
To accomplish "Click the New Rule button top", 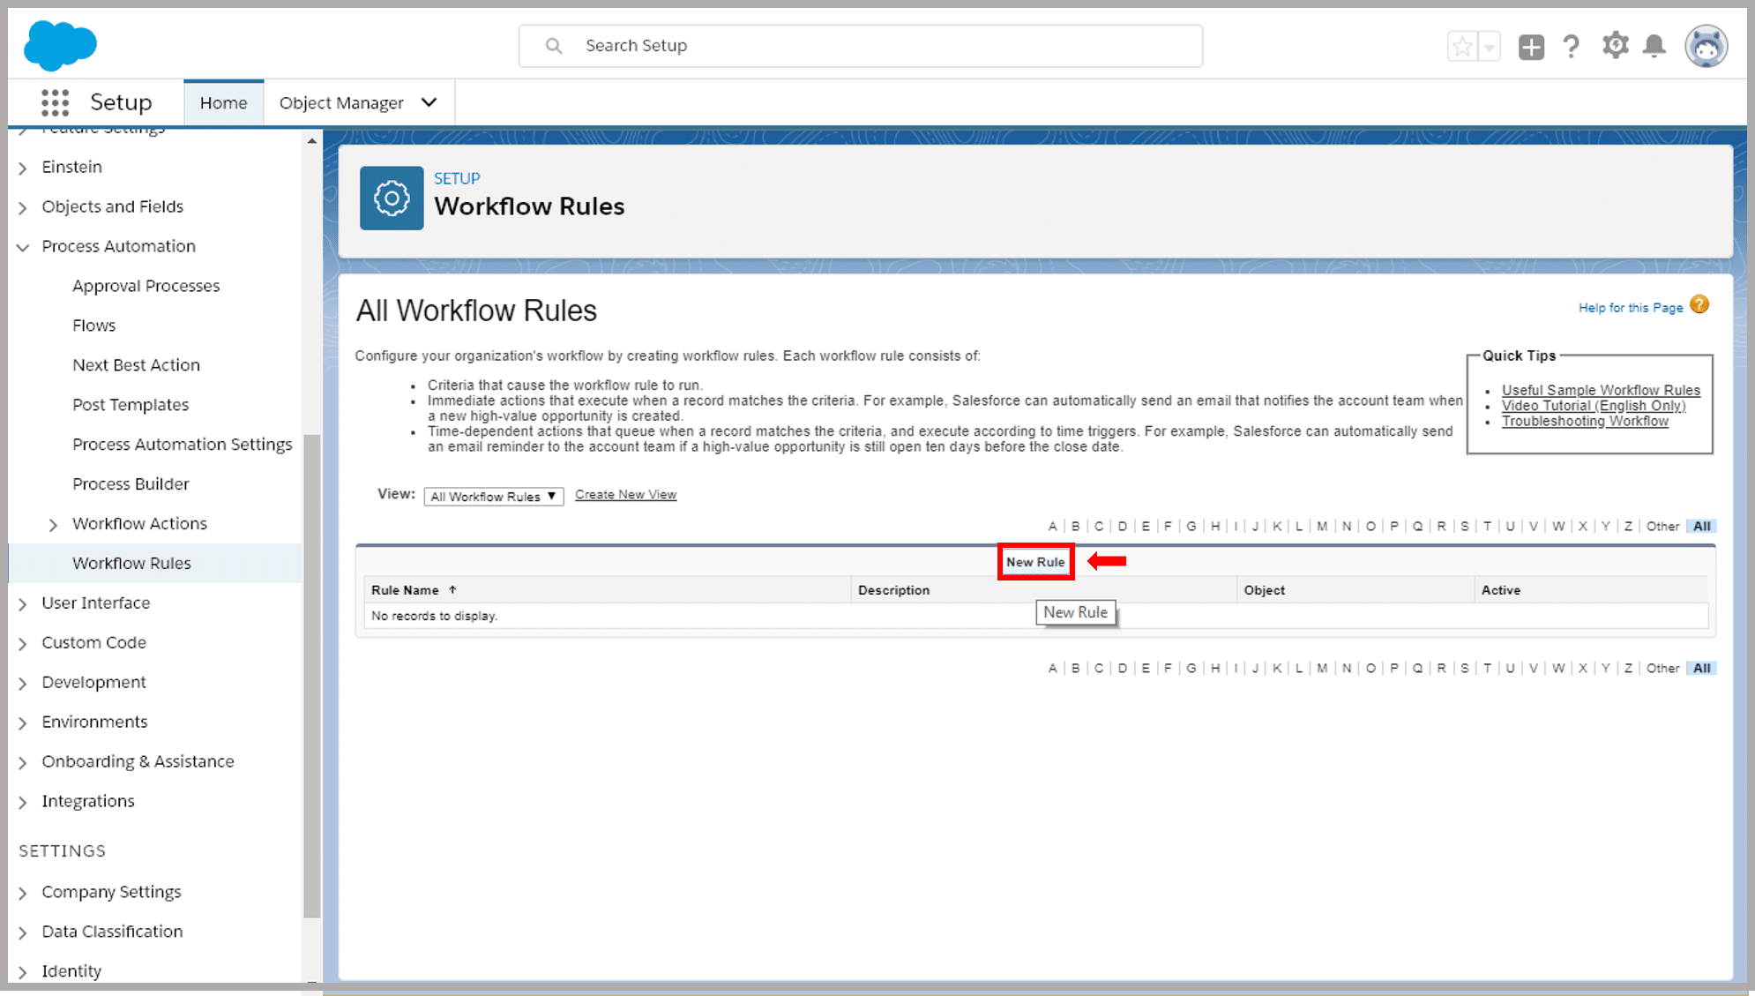I will (1034, 561).
